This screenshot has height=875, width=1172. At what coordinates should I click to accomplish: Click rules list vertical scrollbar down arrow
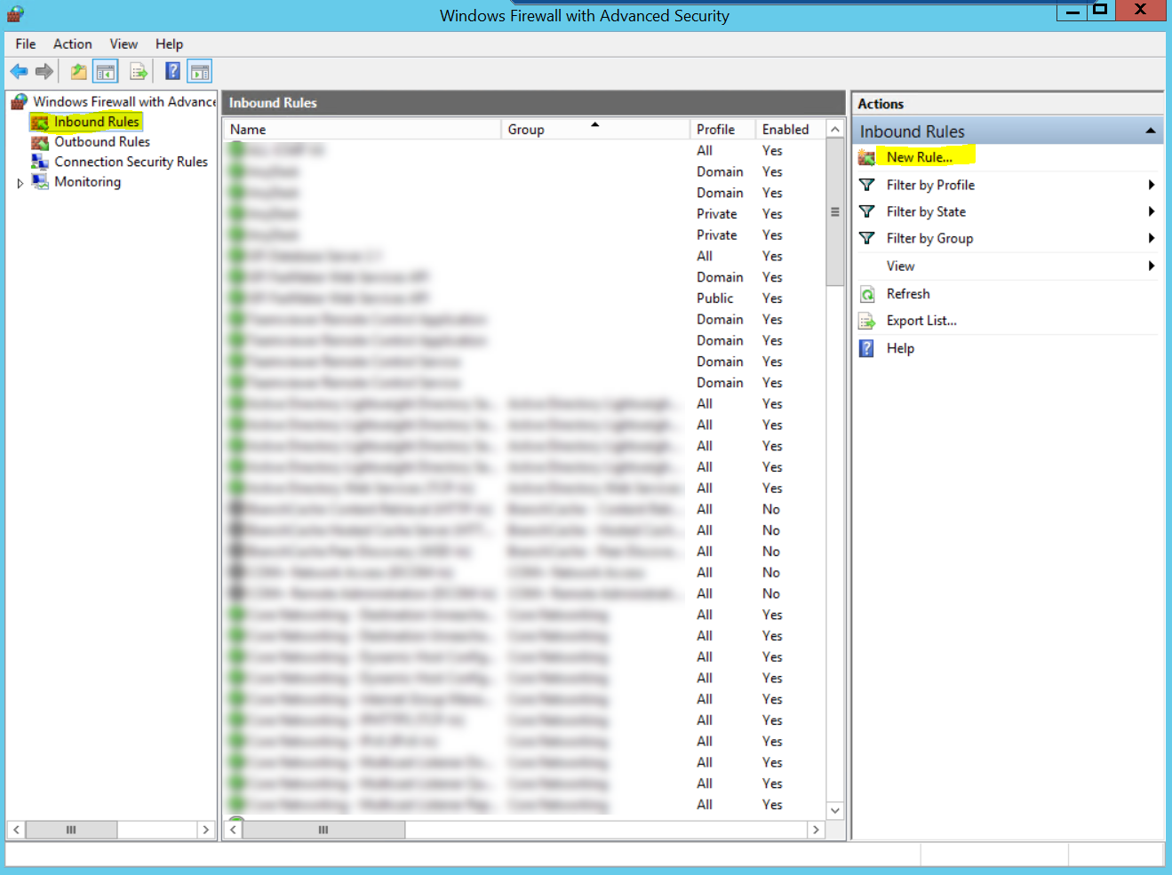click(x=835, y=810)
